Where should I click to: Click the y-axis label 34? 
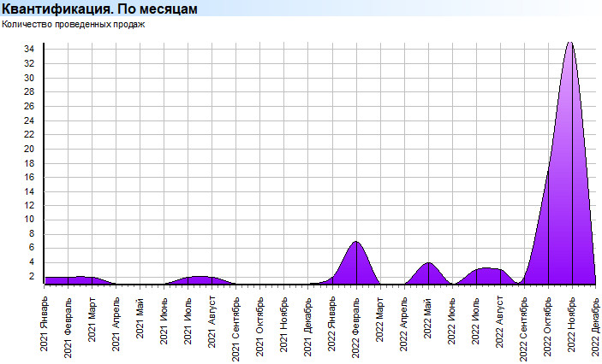tap(29, 49)
